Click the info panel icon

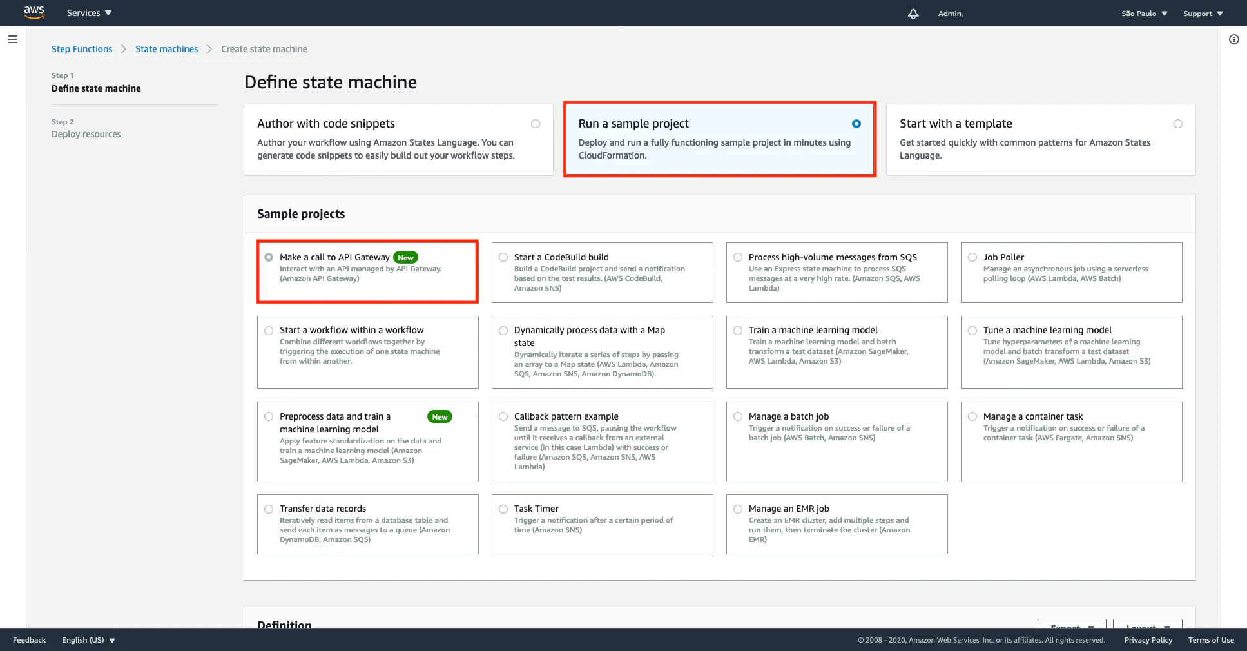1234,39
